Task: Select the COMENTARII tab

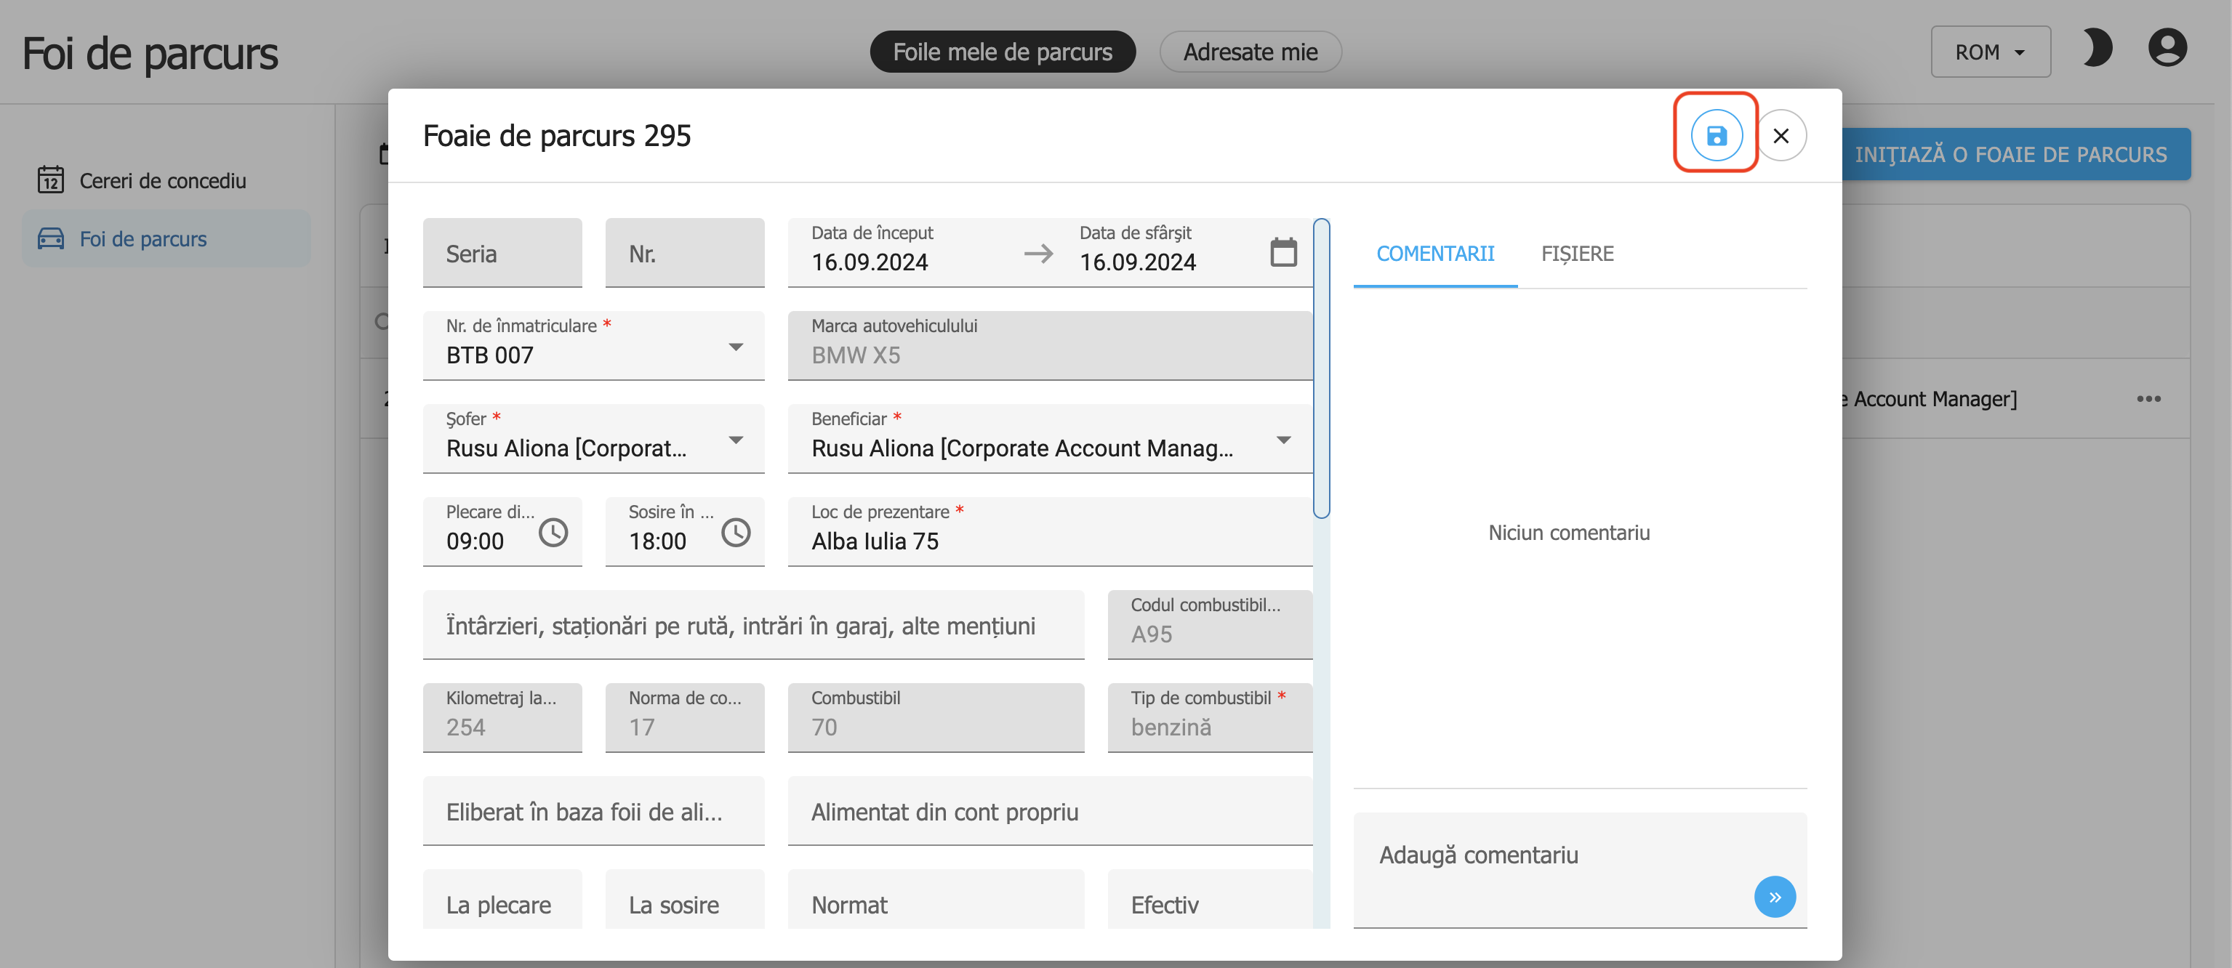Action: point(1435,254)
